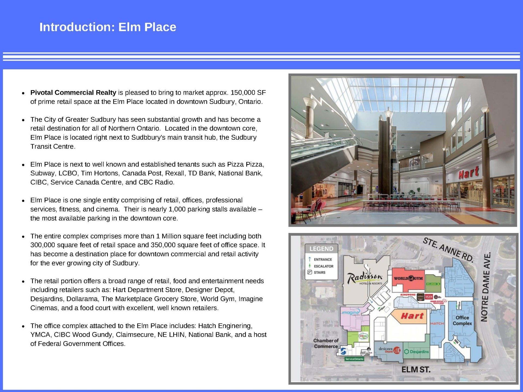Click the poutinerie logo on the map

click(366, 351)
